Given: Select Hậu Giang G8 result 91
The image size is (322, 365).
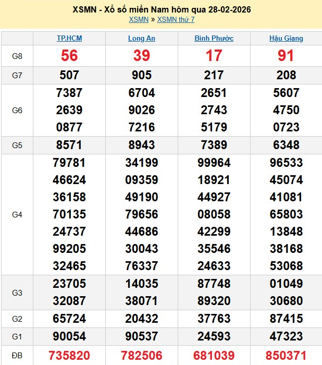Looking at the screenshot, I should (x=286, y=56).
